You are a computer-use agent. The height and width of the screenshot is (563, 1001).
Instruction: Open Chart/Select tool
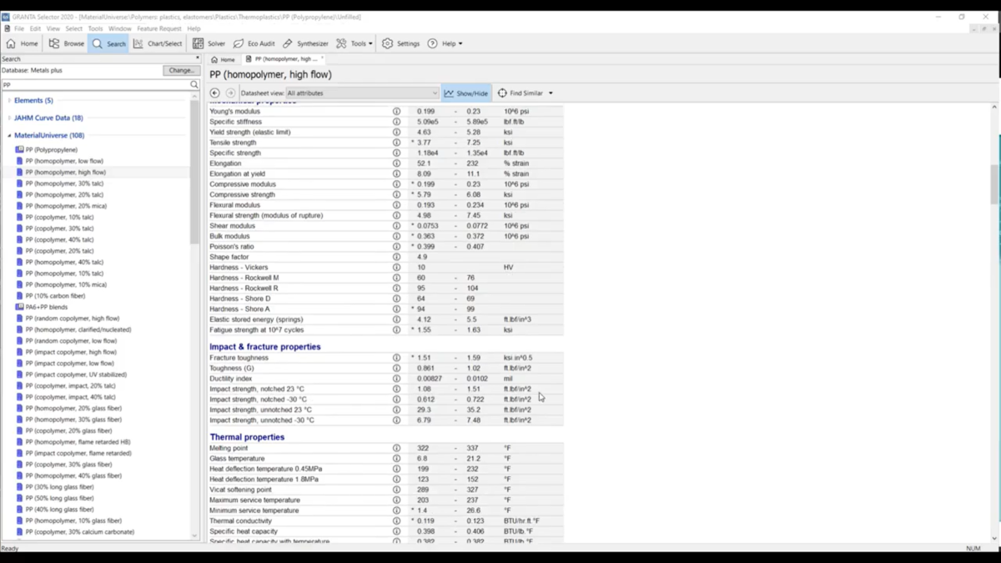[158, 43]
